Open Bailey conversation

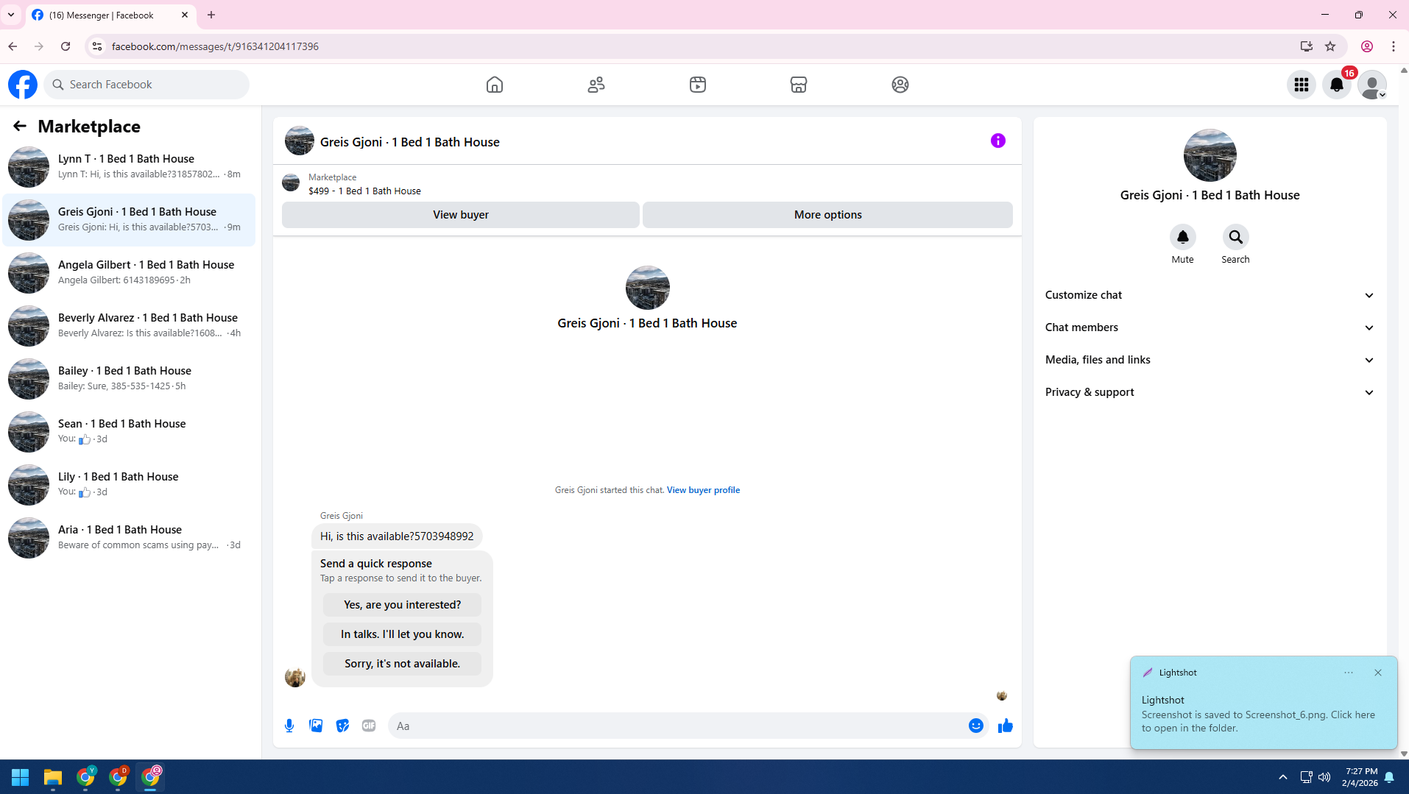129,378
